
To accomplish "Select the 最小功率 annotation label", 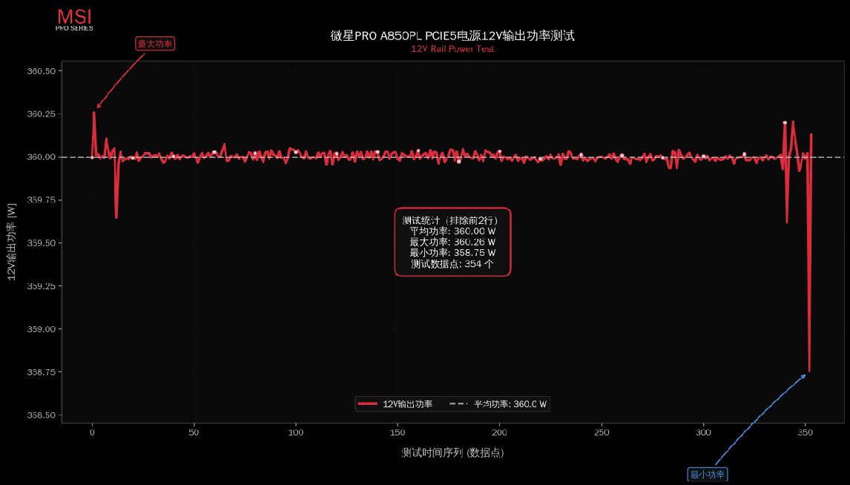I will 708,475.
